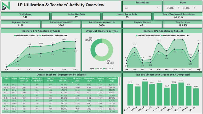Screen dimensions: 203x114
Task: Sort table by LP Completed Count header
Action: click(x=89, y=80)
